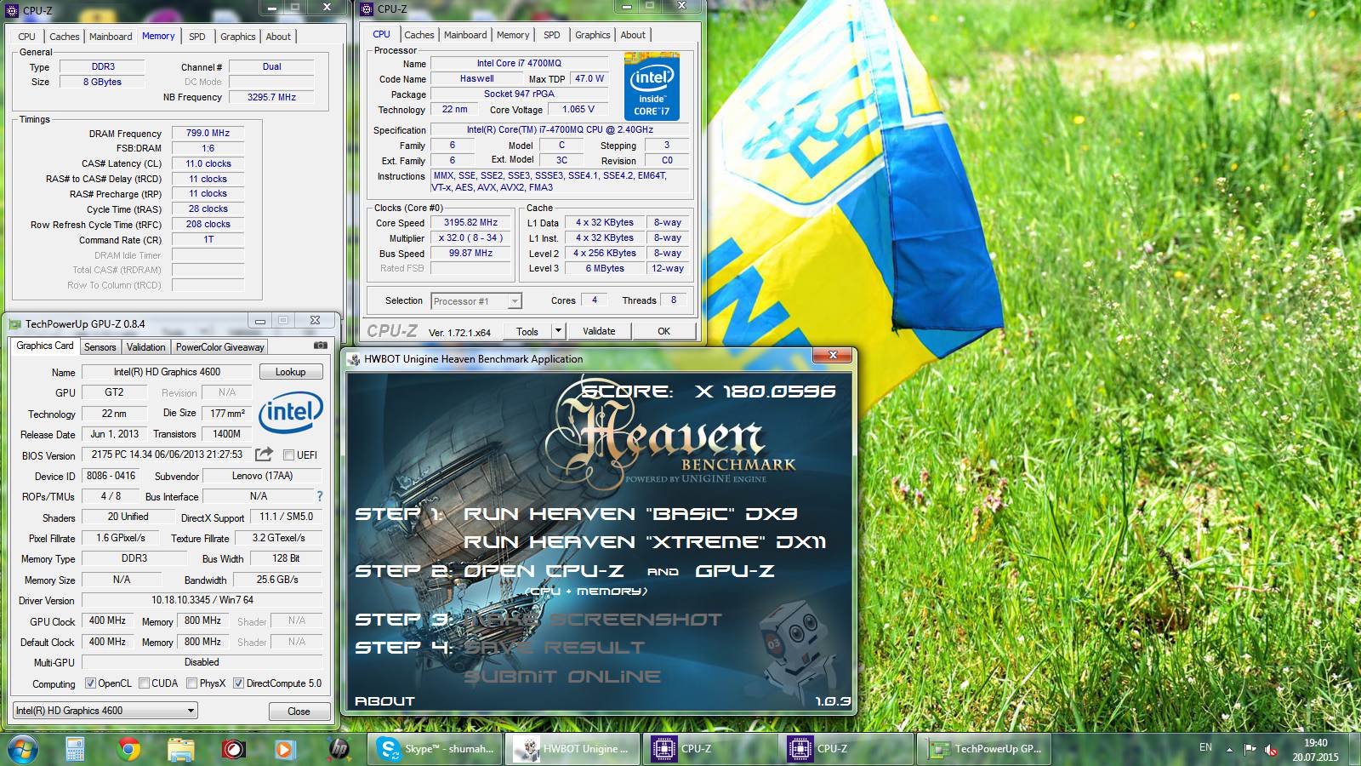Select CPU tab in the left CPU-Z window
The width and height of the screenshot is (1361, 766).
(26, 37)
